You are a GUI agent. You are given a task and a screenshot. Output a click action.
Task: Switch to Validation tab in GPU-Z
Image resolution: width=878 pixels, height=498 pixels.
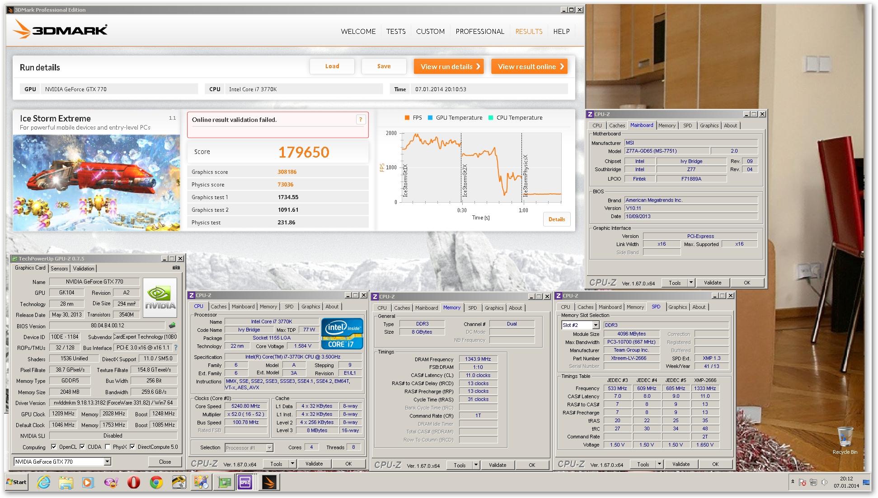[x=84, y=268]
